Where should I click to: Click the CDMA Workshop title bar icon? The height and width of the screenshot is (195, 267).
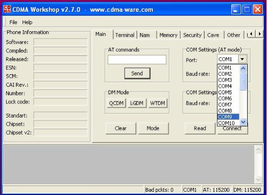click(x=7, y=9)
